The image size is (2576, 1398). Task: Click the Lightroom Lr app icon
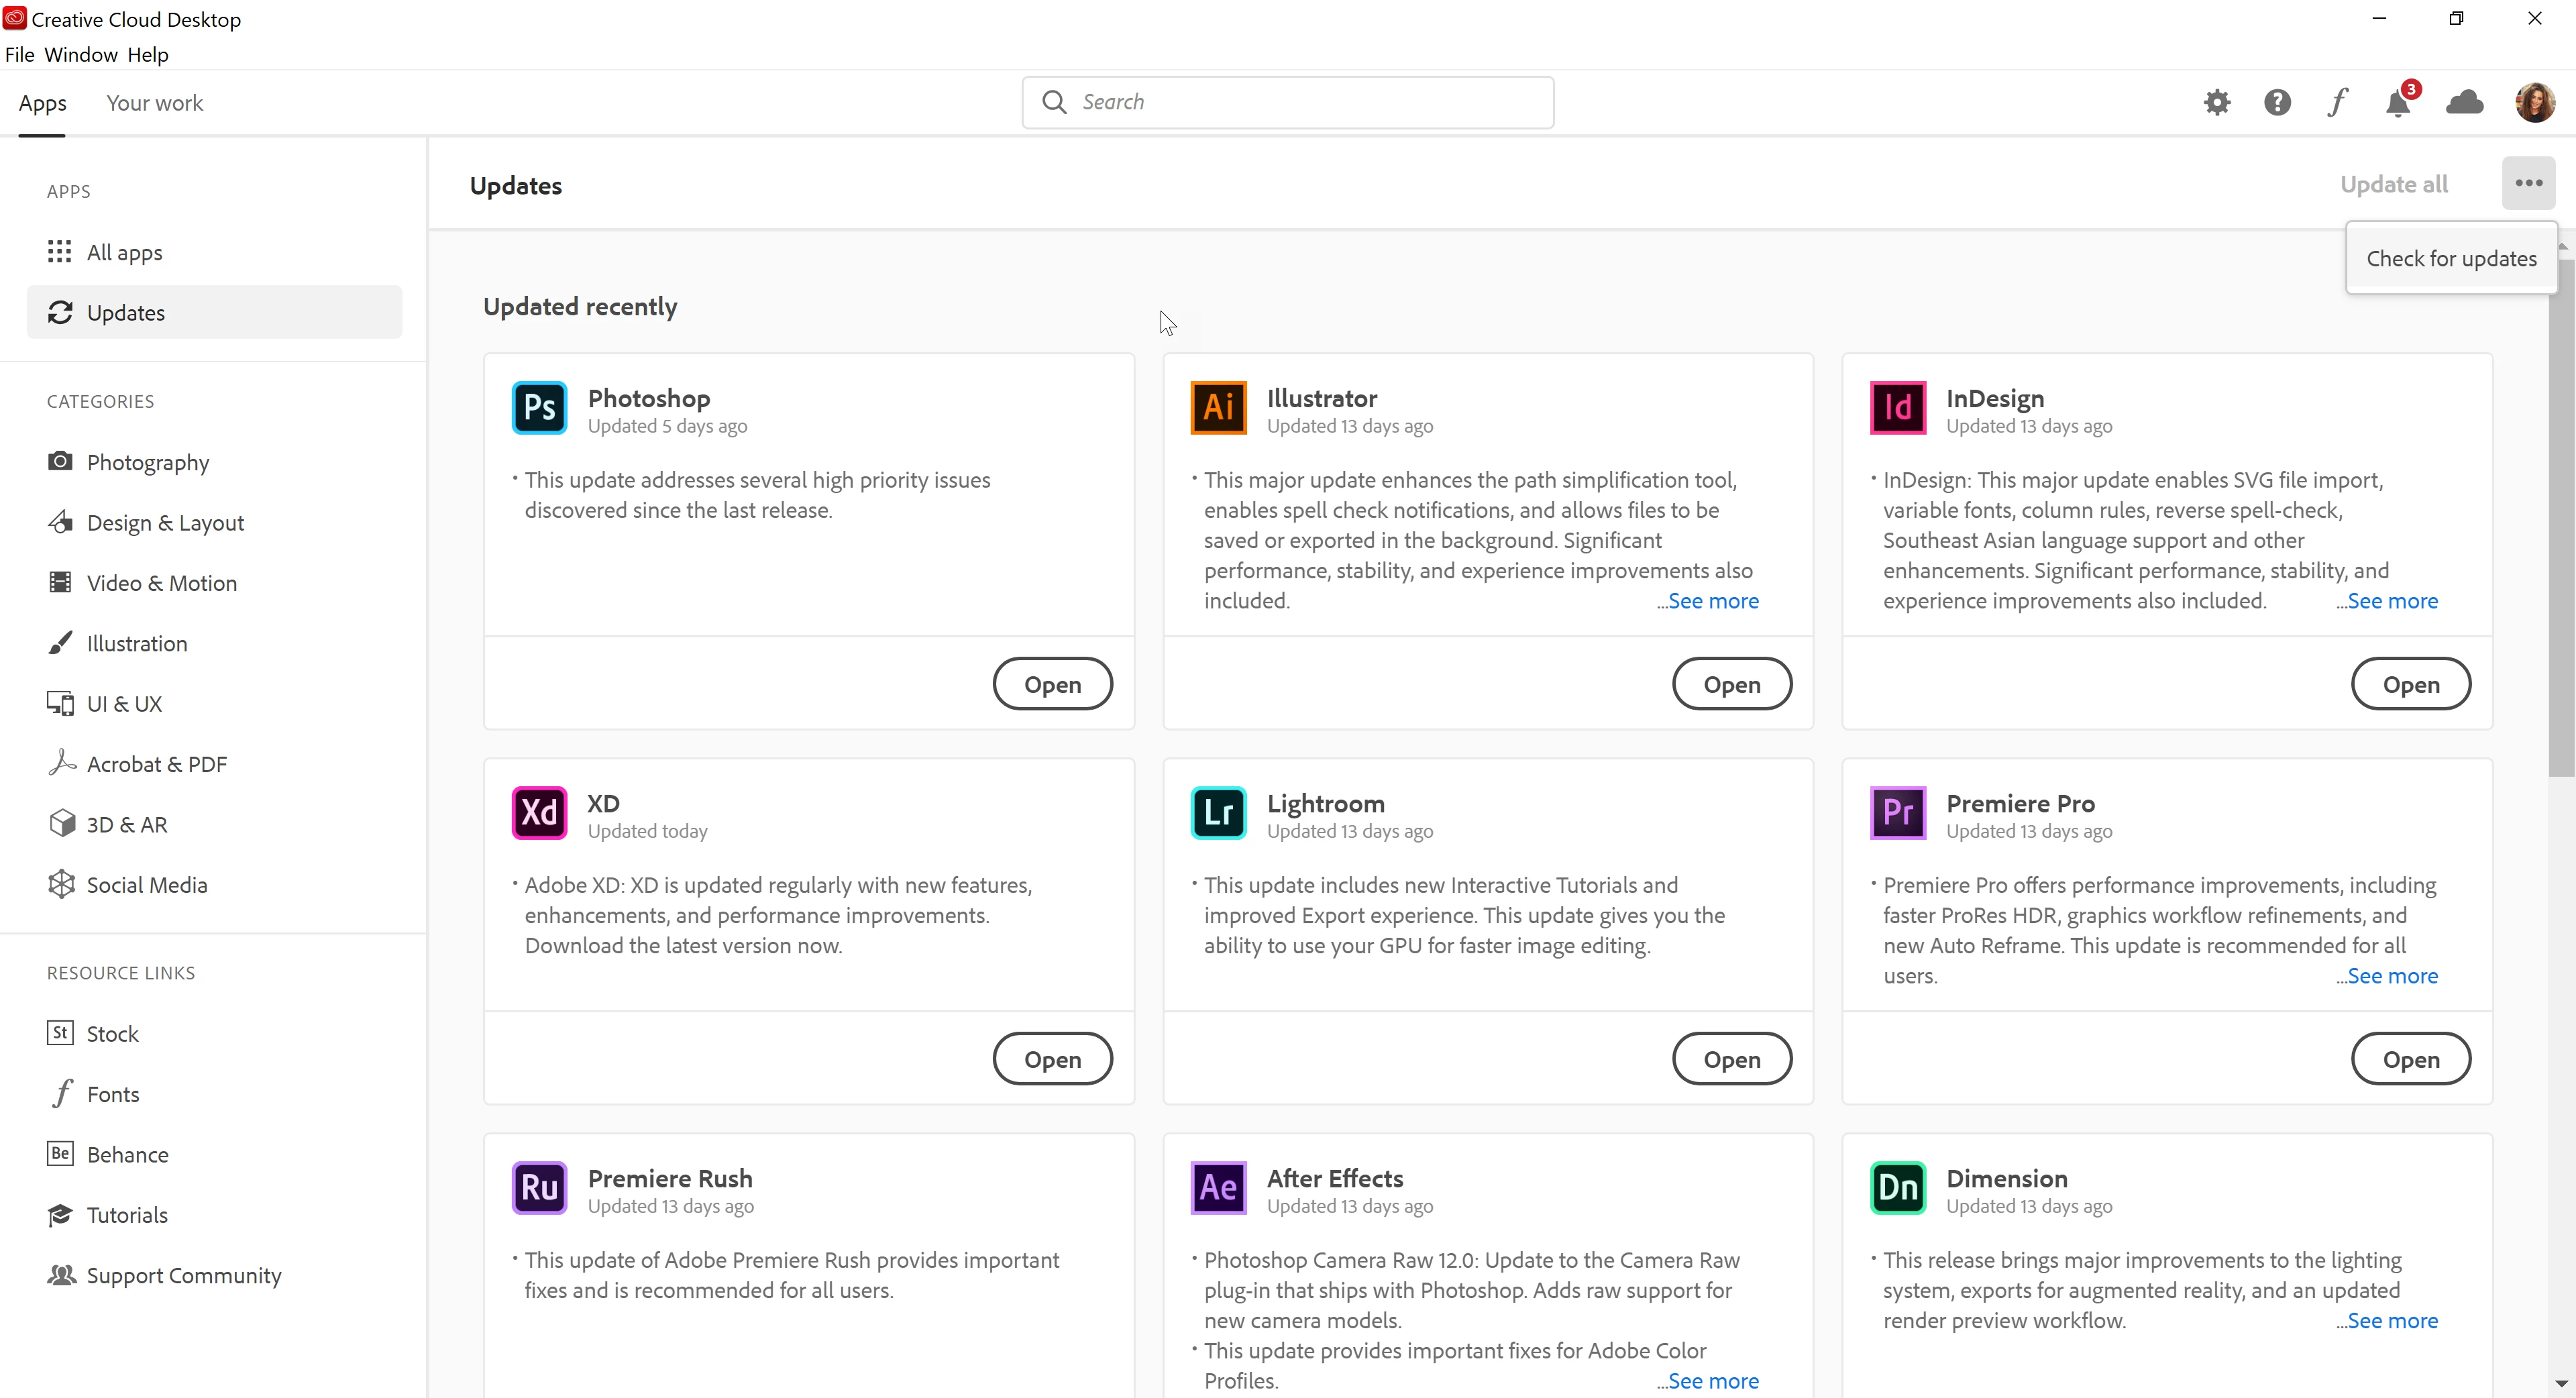click(1218, 813)
